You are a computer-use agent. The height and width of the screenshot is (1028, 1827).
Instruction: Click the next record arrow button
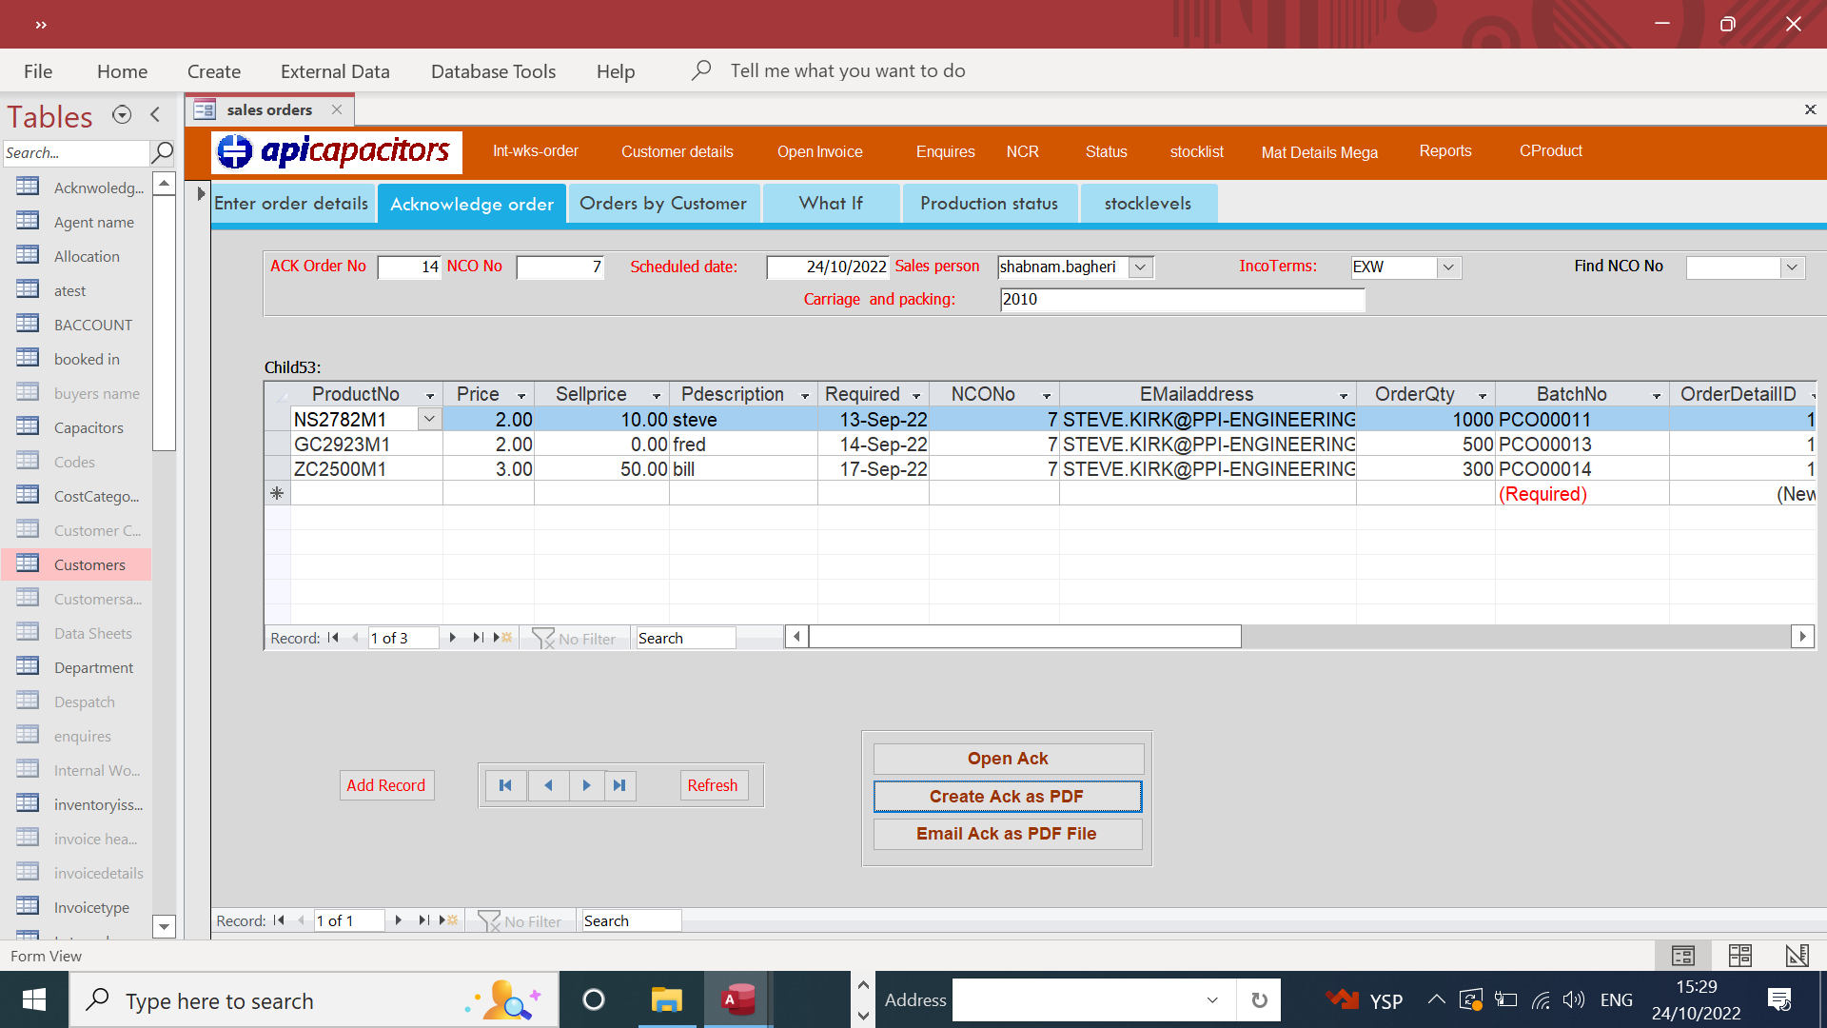pos(586,785)
